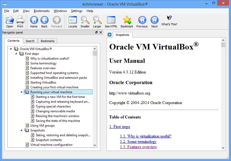Open new tab with plus icon
The image size is (231, 161).
coord(110,35)
